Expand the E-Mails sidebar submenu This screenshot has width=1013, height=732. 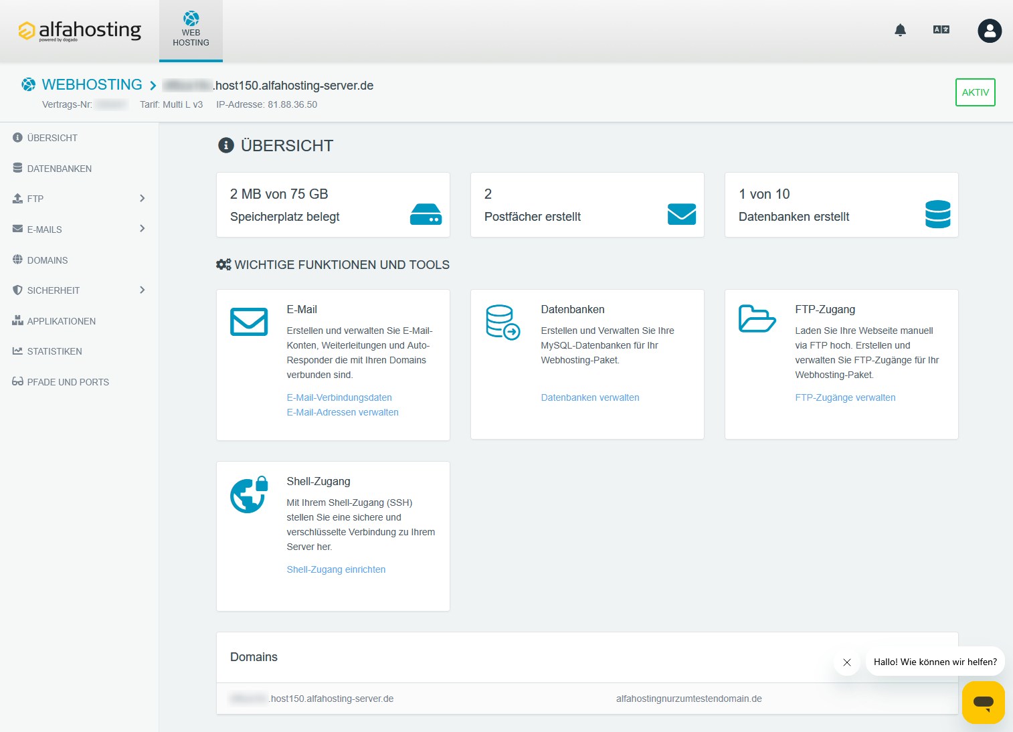tap(142, 229)
